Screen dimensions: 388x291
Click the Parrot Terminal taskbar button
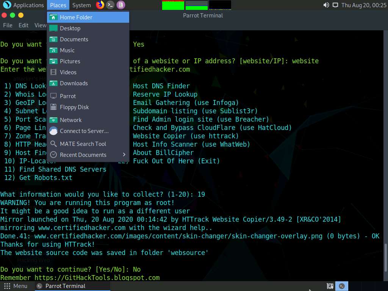[72, 286]
